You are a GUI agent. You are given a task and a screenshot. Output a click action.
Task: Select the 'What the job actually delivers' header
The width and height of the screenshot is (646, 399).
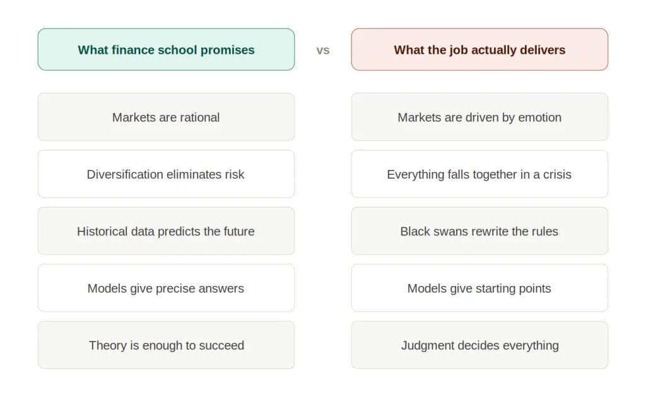click(479, 49)
